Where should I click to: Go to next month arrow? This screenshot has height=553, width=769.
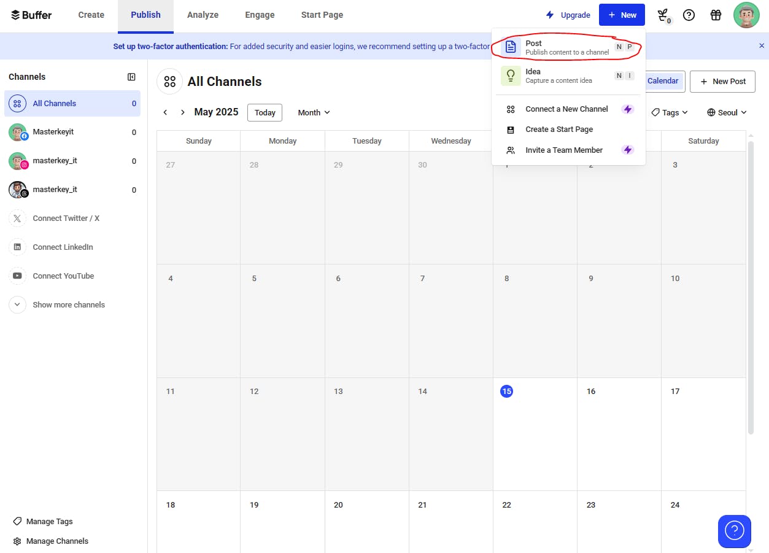[182, 112]
